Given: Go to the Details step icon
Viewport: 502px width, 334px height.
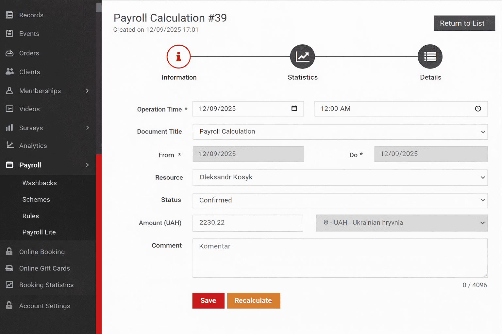Looking at the screenshot, I should click(x=430, y=56).
